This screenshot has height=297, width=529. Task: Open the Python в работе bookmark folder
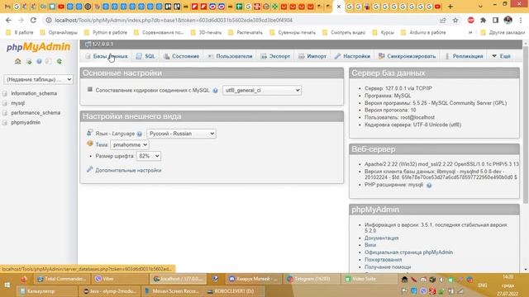coord(106,33)
